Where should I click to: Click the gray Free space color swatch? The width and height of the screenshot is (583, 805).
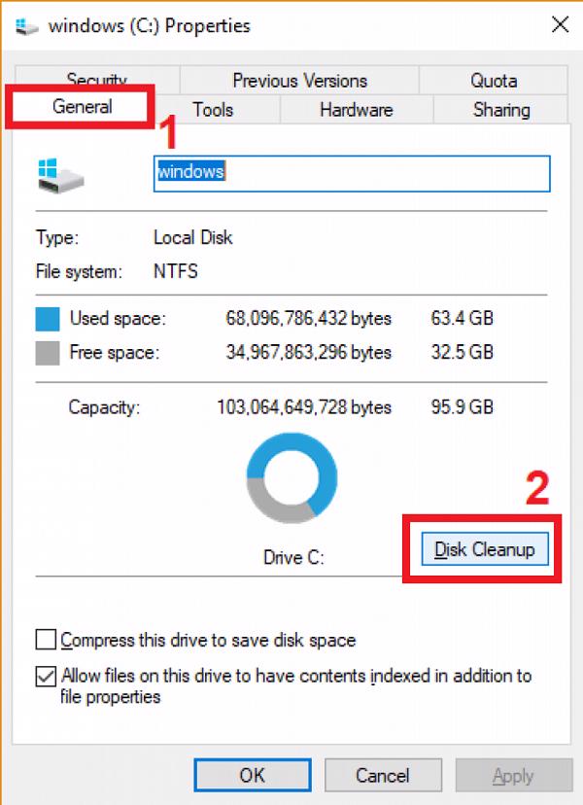tap(48, 352)
